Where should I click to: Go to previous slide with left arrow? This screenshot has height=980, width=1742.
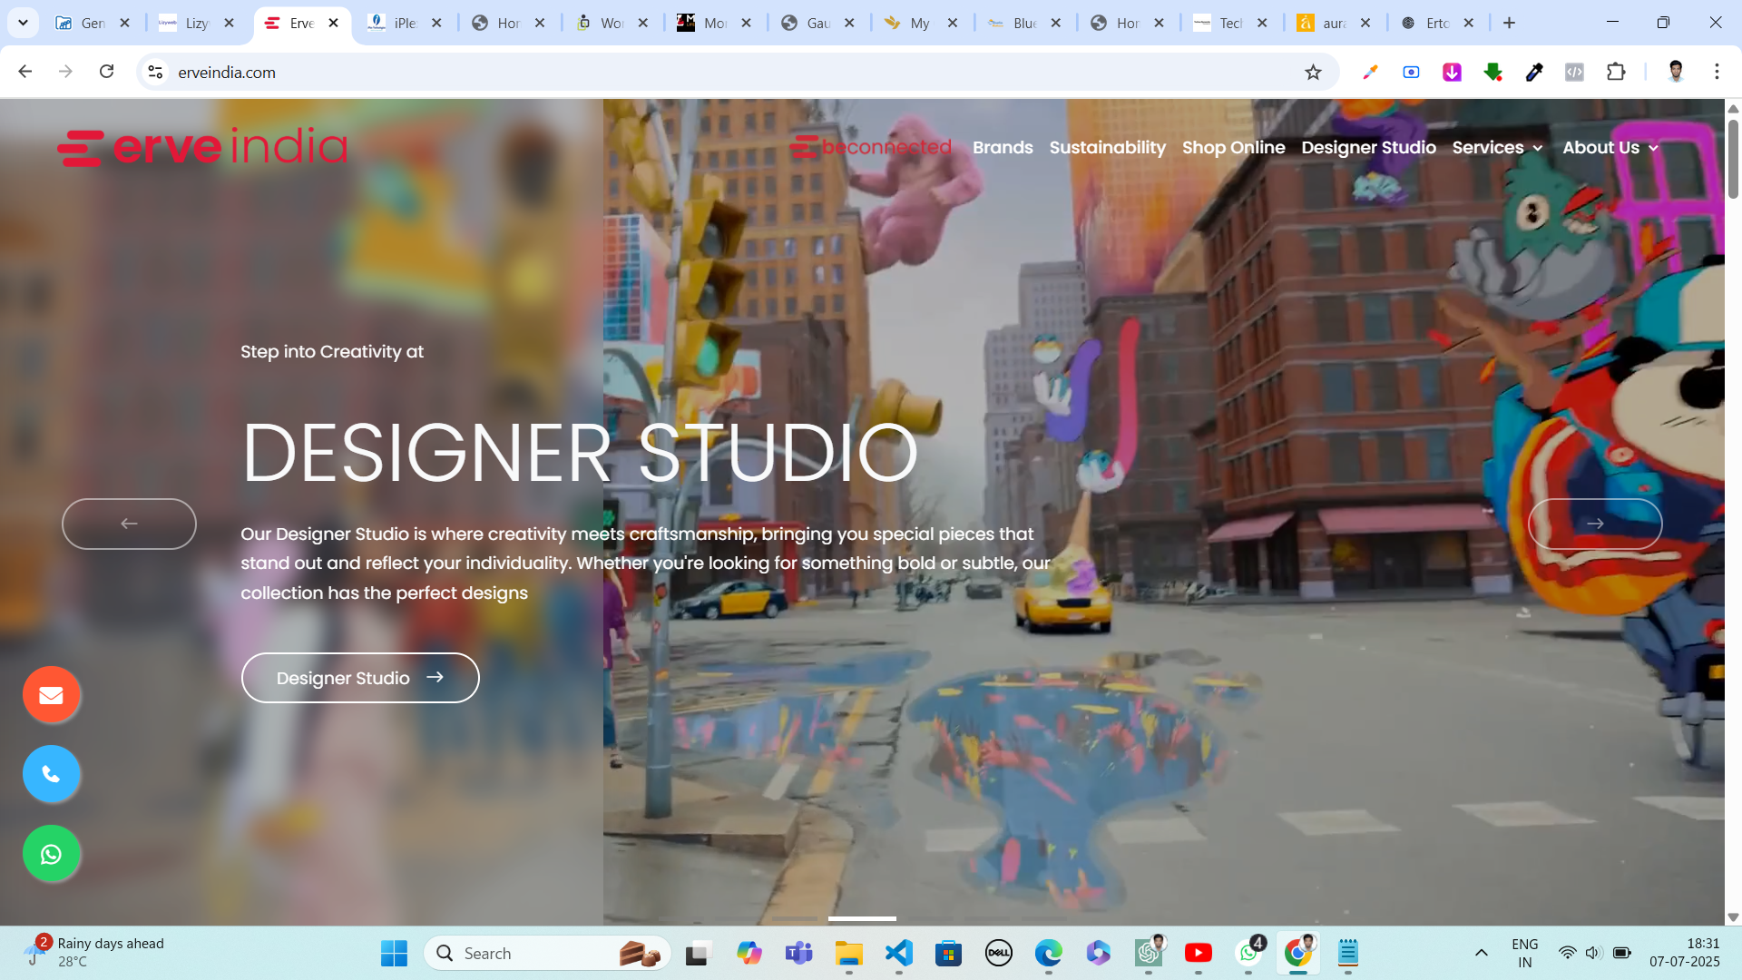[129, 524]
